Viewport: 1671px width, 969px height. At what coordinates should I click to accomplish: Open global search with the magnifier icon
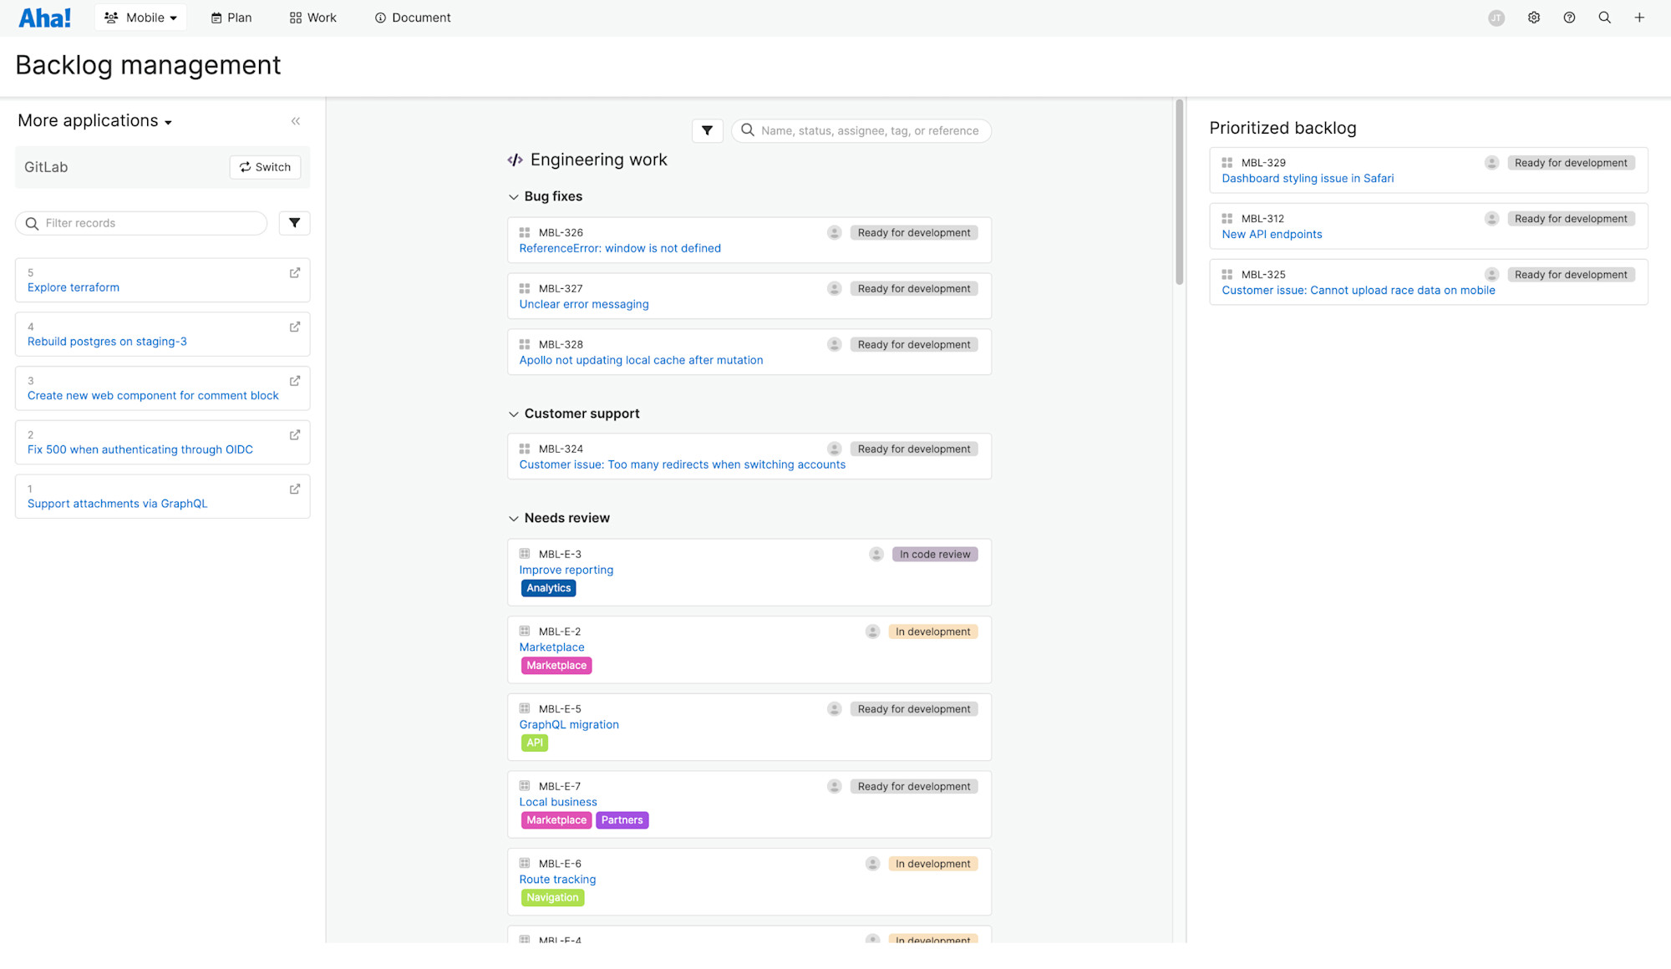1604,17
